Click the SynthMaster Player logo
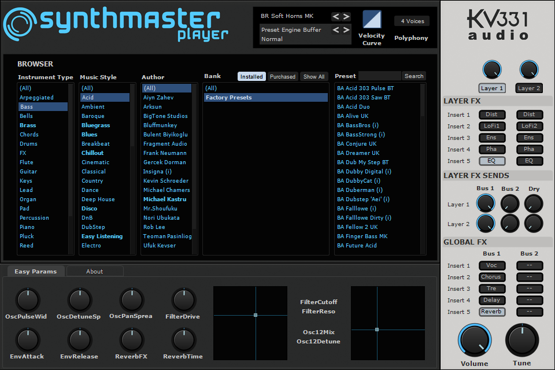This screenshot has height=370, width=555. click(116, 24)
